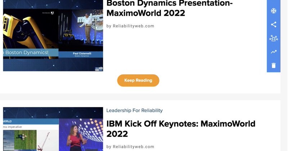Click the share icon in blue sidebar
The width and height of the screenshot is (288, 151).
pos(274,25)
